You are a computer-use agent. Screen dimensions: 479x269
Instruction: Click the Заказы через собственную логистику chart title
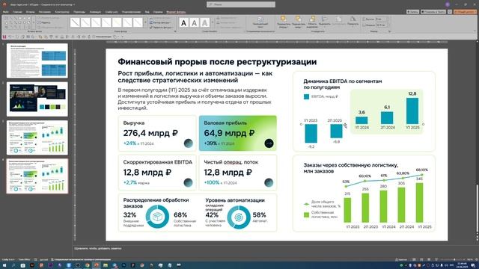click(351, 168)
